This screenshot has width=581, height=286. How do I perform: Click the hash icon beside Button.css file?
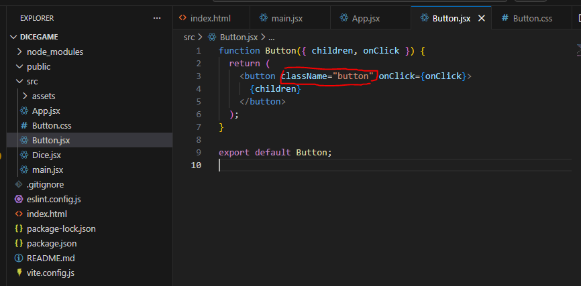coord(24,126)
